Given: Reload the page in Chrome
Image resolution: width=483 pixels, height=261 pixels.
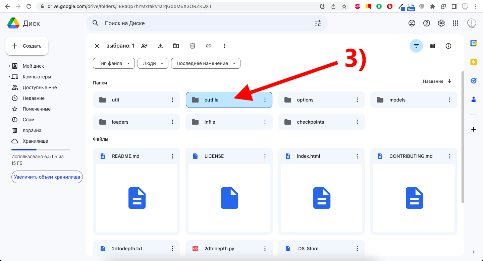Looking at the screenshot, I should click(29, 6).
